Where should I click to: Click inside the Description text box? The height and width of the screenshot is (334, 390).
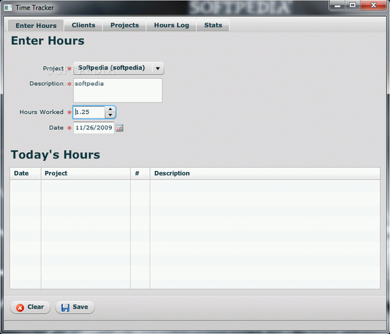click(x=117, y=90)
